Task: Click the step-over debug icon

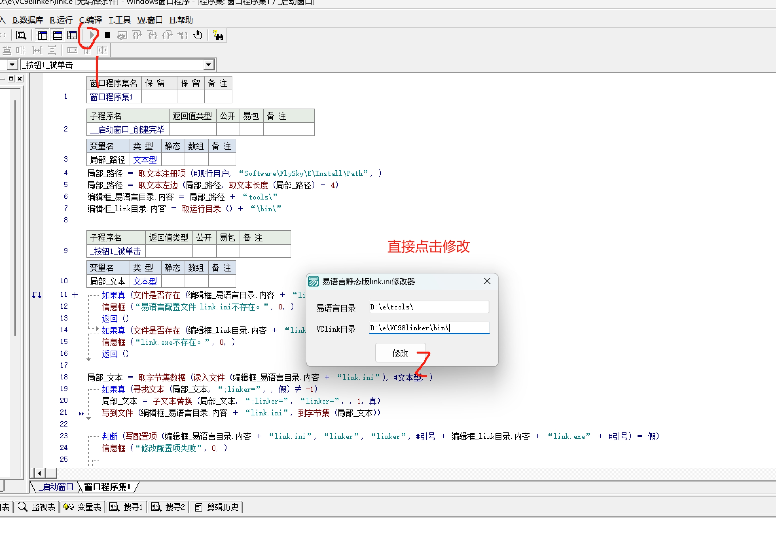Action: coord(137,35)
